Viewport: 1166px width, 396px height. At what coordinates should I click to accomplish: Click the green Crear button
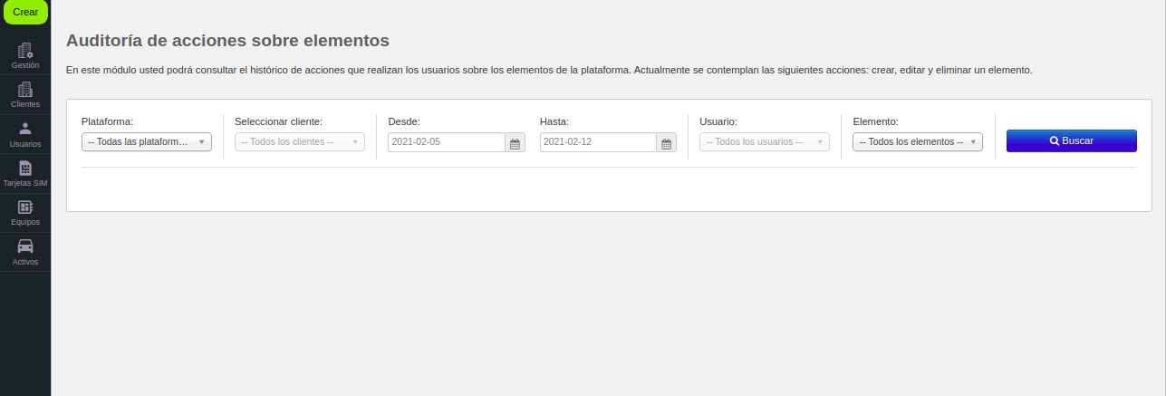point(25,12)
